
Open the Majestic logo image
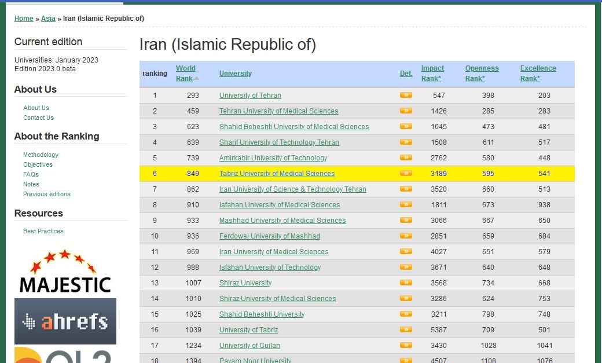[x=65, y=271]
